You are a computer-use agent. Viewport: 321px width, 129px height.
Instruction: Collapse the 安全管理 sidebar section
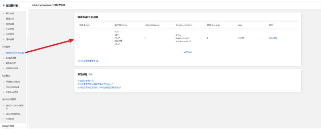[x=22, y=47]
